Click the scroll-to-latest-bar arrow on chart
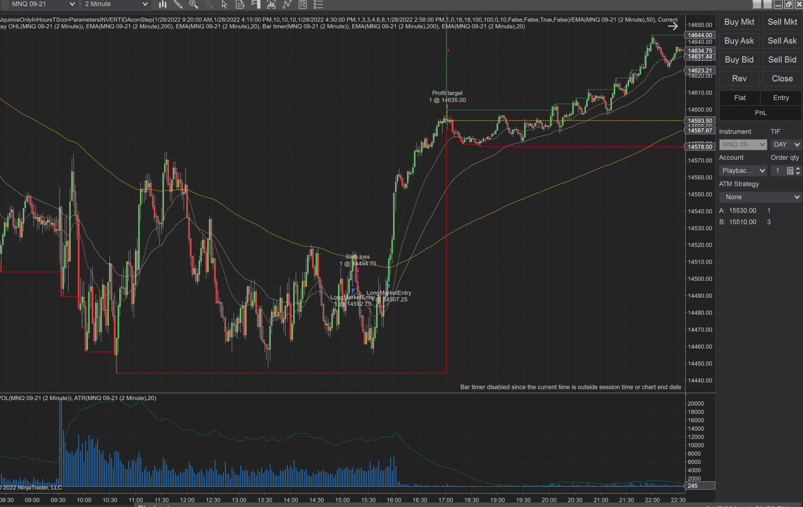This screenshot has height=507, width=803. pyautogui.click(x=673, y=26)
